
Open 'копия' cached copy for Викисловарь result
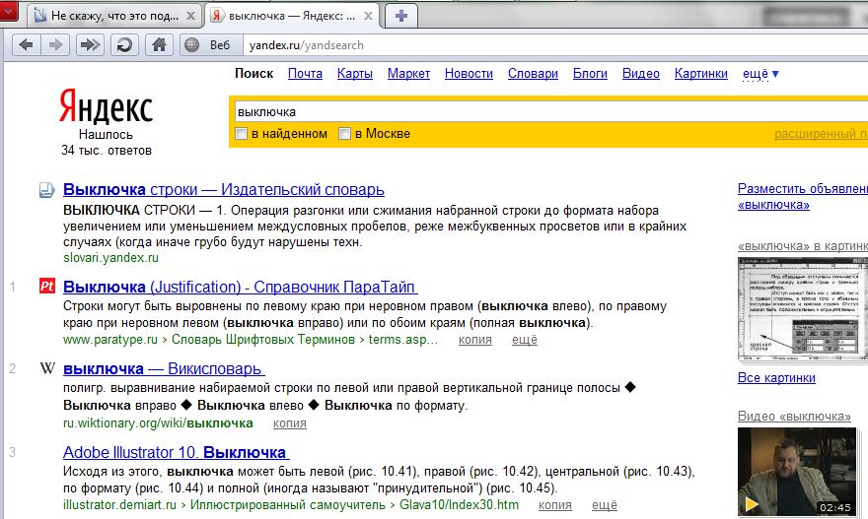click(x=290, y=423)
